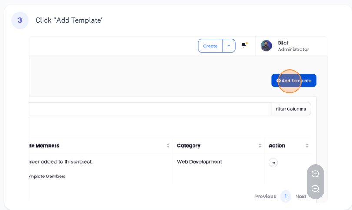Go to Previous page
352x210 pixels.
pyautogui.click(x=265, y=197)
